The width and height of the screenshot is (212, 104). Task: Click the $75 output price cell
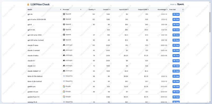click(x=147, y=45)
